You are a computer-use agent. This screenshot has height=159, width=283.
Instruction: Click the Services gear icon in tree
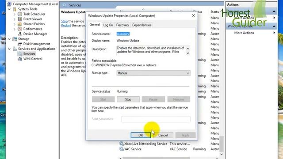(x=20, y=54)
